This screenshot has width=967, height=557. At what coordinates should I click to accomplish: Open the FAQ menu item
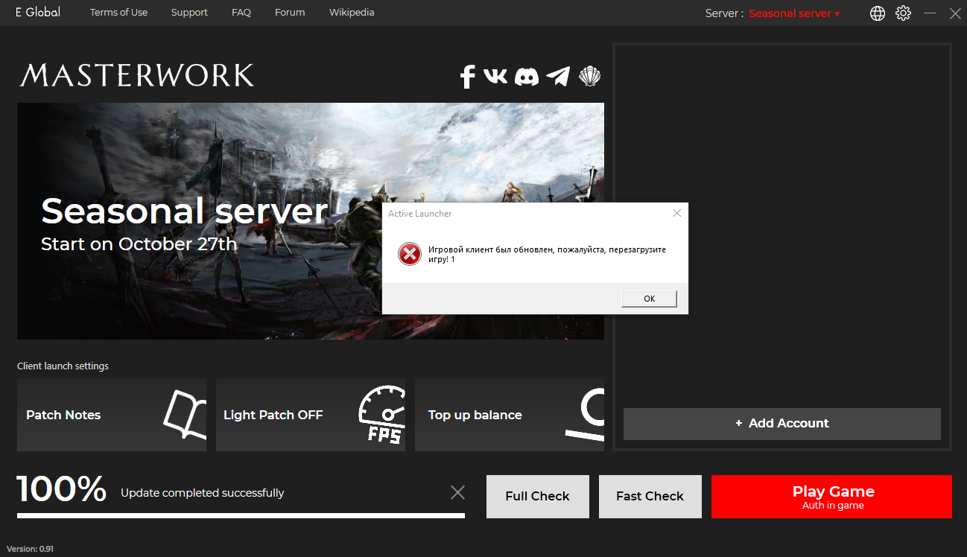(241, 13)
